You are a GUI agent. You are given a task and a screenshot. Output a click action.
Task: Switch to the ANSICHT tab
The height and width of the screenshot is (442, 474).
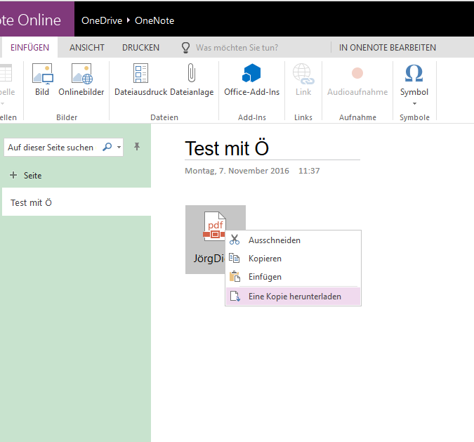pos(87,48)
